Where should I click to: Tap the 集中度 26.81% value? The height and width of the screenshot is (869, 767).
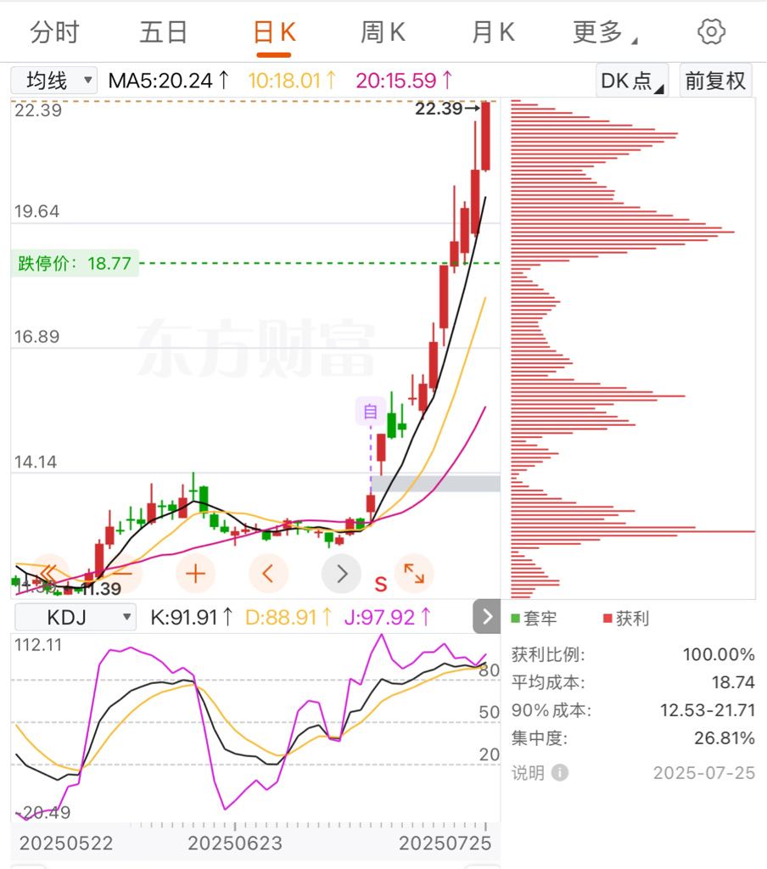pyautogui.click(x=725, y=738)
